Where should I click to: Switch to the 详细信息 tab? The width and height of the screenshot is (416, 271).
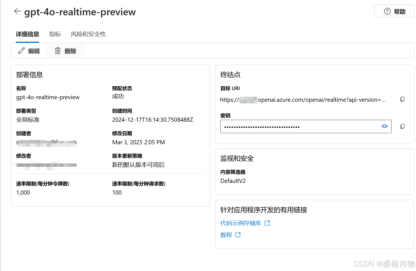point(28,34)
